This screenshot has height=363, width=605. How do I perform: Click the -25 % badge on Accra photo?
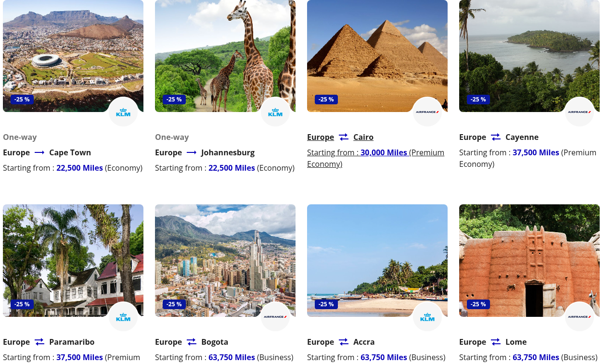[326, 304]
